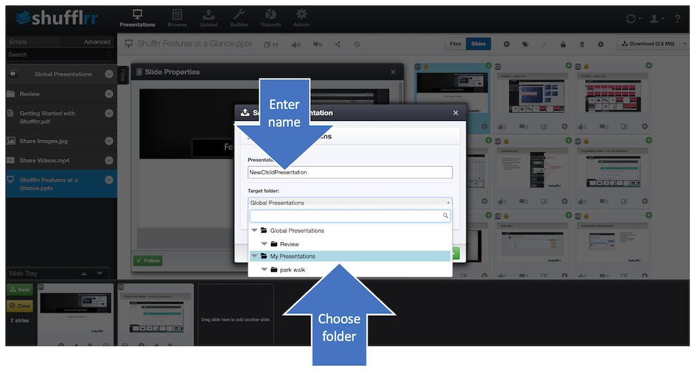Click the tags icon in slides toolbar
This screenshot has height=370, width=691.
click(x=525, y=44)
